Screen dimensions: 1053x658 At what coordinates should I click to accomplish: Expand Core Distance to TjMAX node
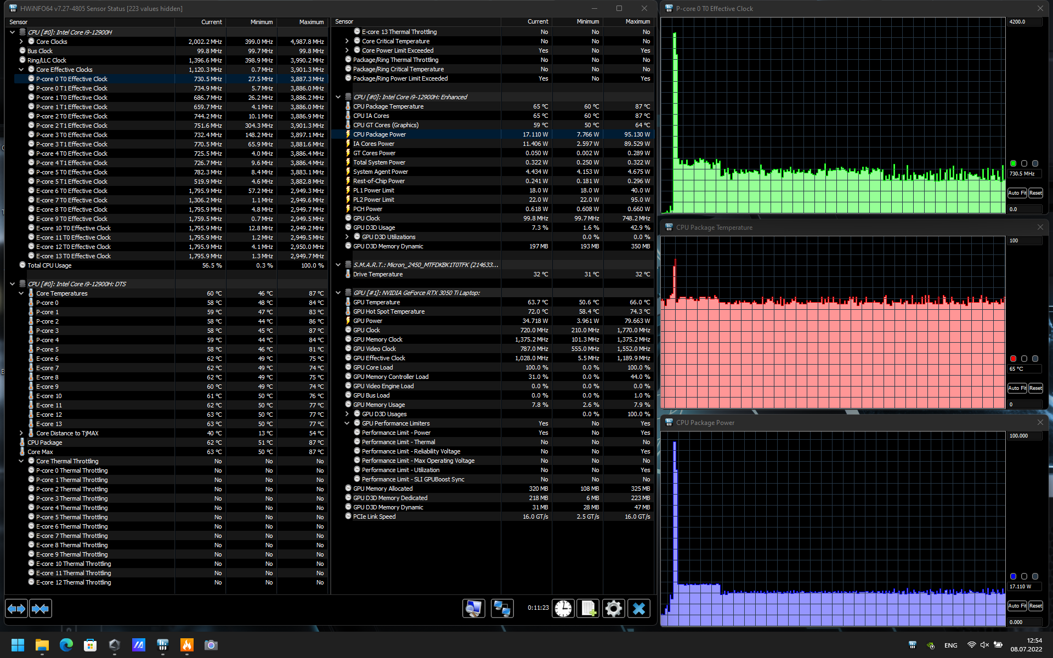tap(21, 433)
